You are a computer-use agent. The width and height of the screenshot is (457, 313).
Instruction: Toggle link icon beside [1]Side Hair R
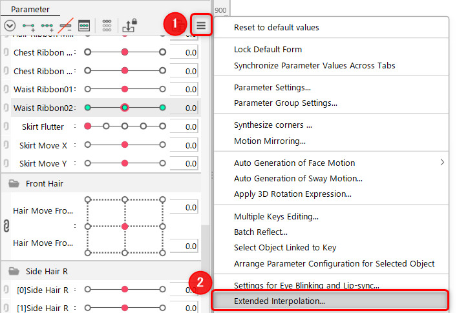point(6,308)
